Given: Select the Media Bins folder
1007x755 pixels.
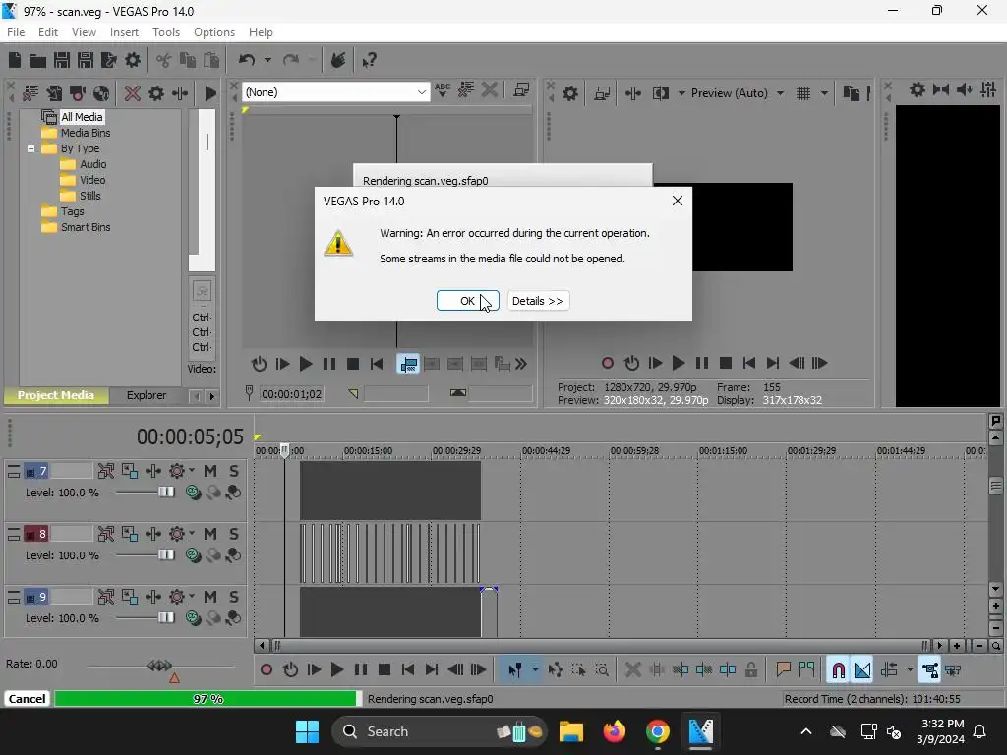Looking at the screenshot, I should click(x=86, y=133).
